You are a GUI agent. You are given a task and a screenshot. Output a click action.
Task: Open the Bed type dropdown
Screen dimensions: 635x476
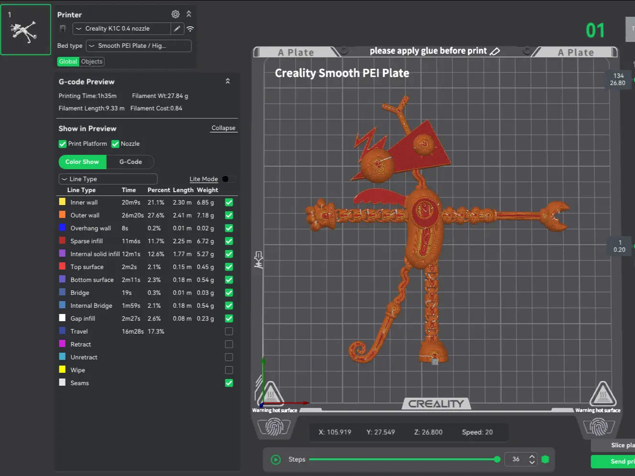139,46
